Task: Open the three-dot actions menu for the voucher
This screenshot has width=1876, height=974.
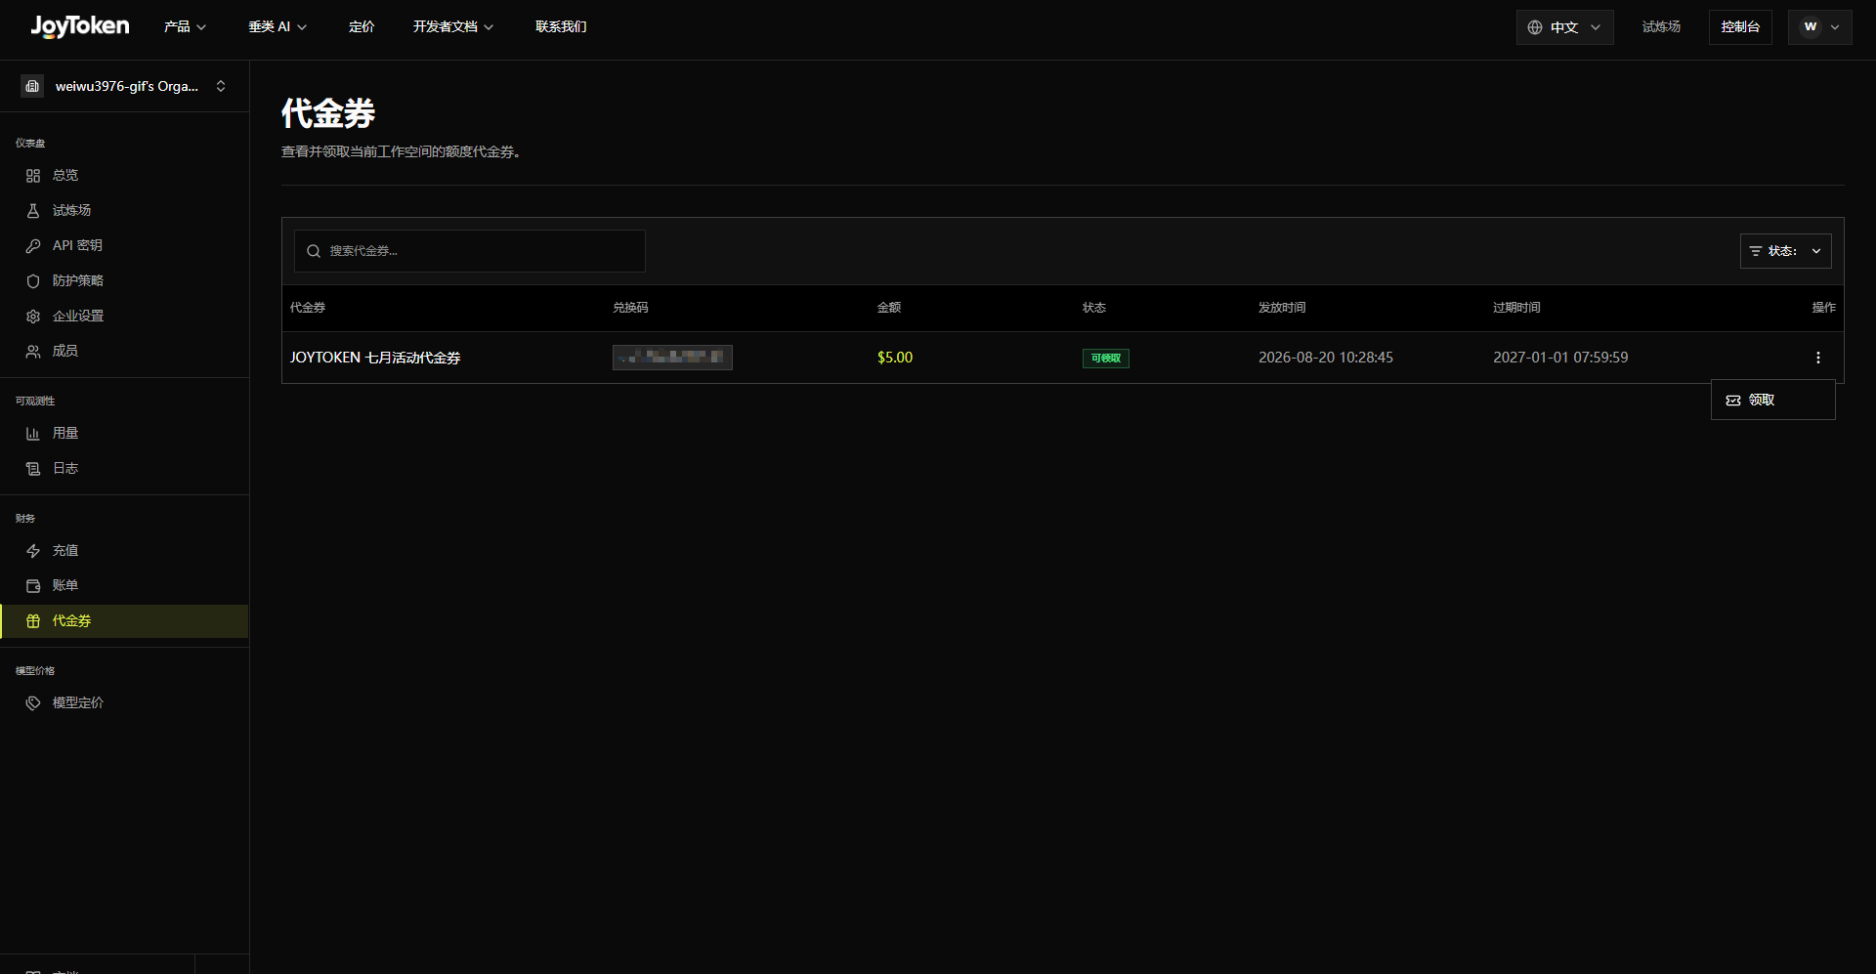Action: 1817,358
